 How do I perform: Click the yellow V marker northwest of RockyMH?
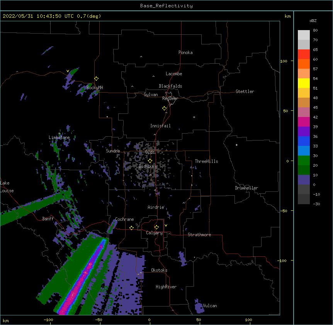[x=68, y=71]
